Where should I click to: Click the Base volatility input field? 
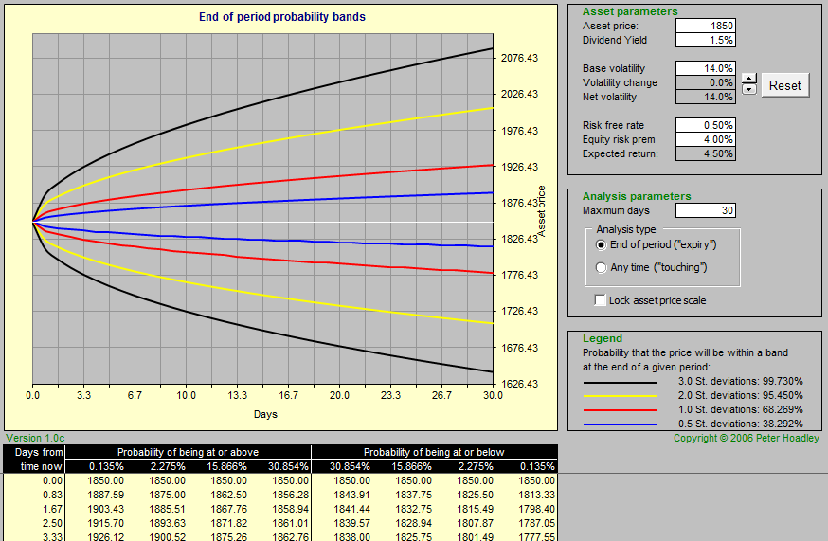coord(706,68)
